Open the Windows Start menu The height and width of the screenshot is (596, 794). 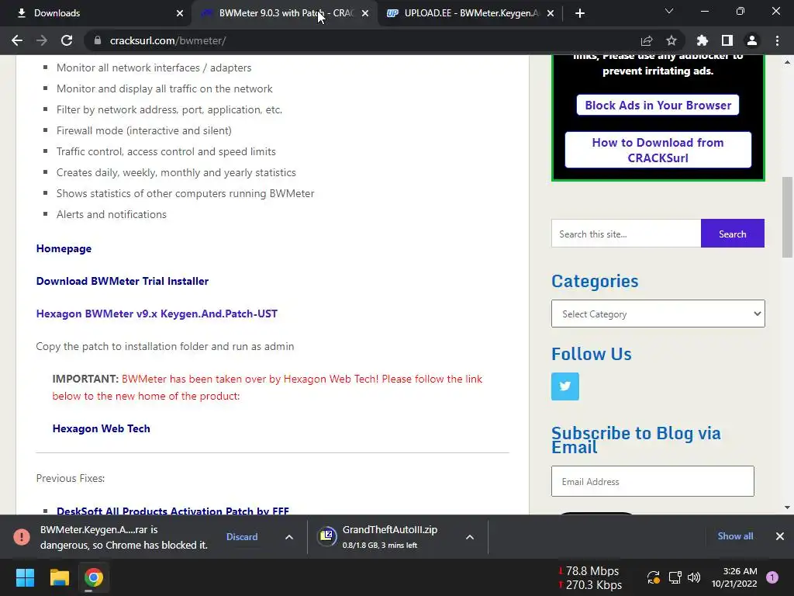coord(25,577)
